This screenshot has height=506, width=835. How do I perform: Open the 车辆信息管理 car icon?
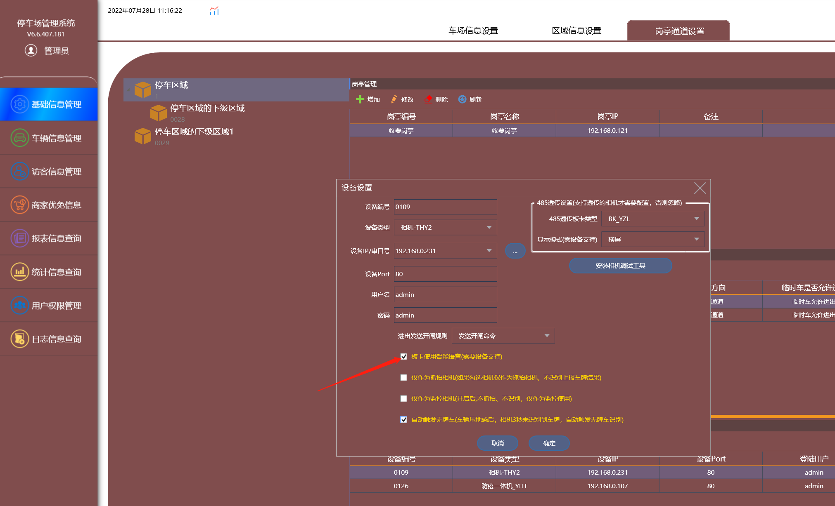coord(19,138)
